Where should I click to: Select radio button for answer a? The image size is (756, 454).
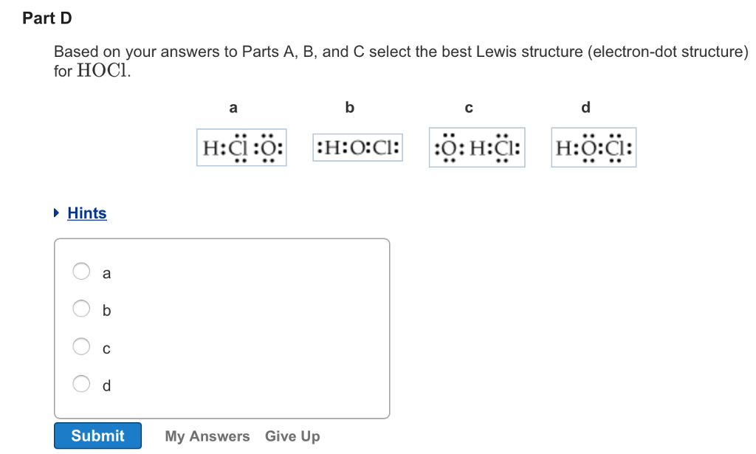(81, 272)
